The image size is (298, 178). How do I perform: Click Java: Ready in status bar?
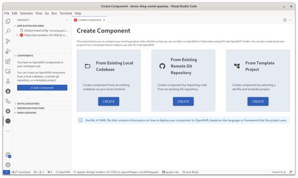click(x=191, y=172)
